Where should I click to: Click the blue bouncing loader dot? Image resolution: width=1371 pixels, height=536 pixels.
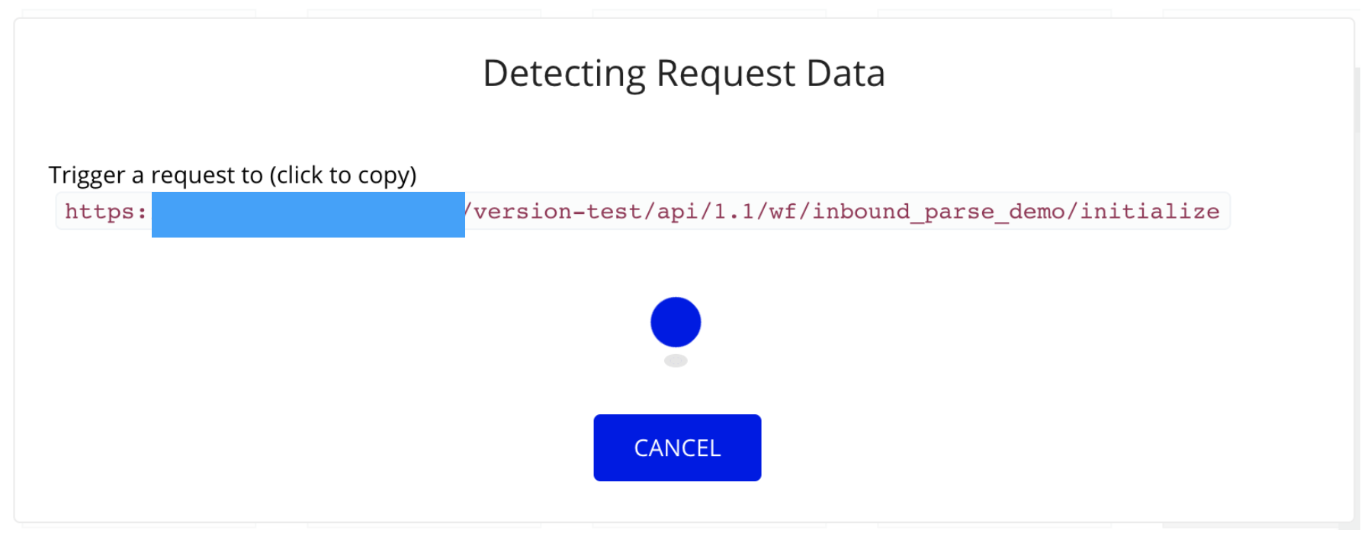point(676,322)
